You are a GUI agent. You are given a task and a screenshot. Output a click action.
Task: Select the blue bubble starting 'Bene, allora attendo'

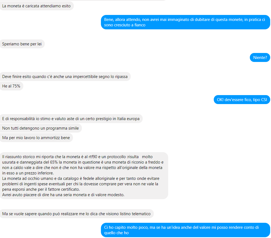coord(186,22)
